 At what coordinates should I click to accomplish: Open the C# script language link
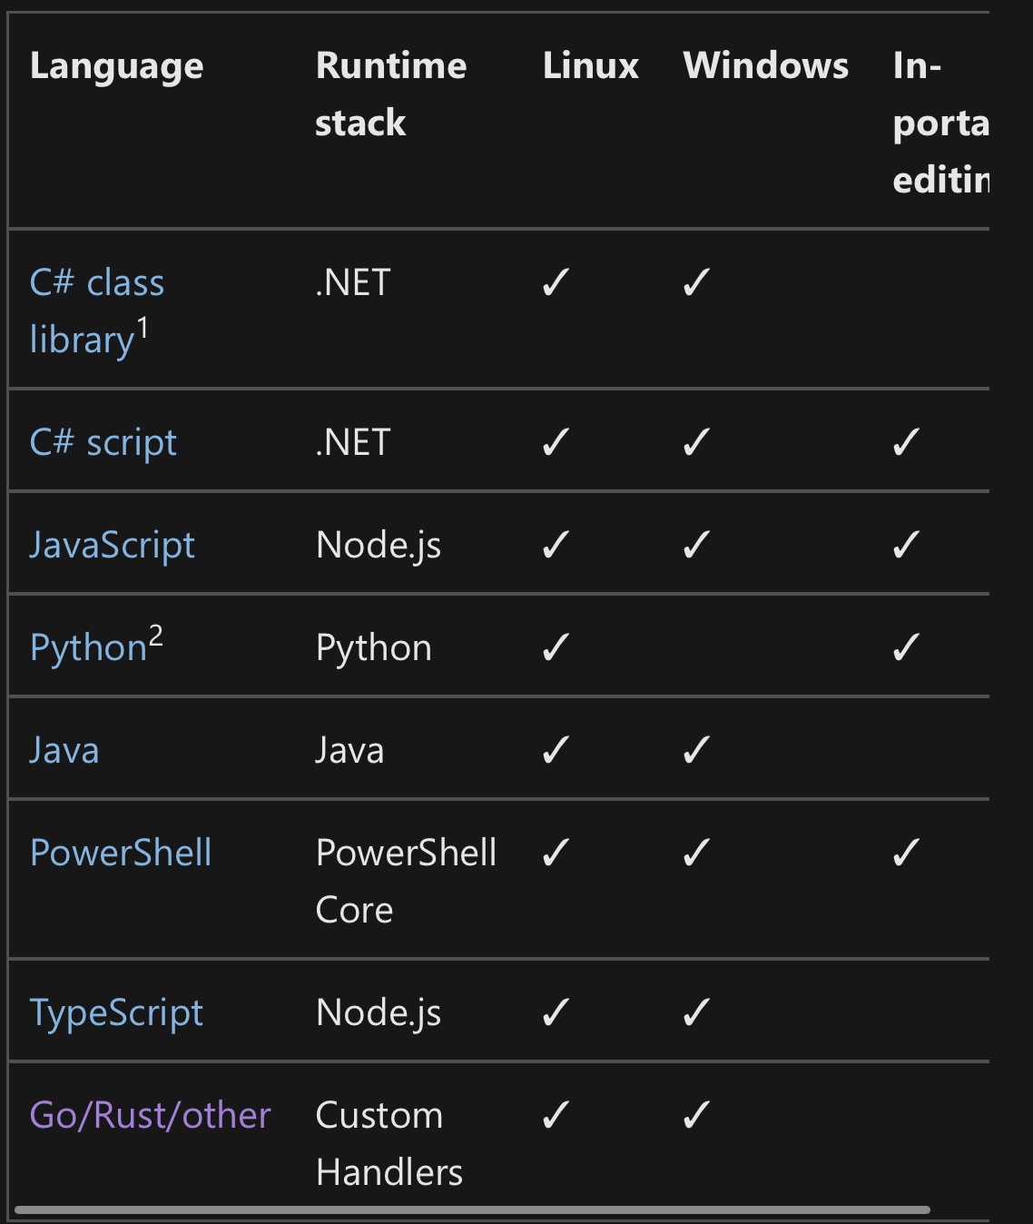click(x=103, y=443)
